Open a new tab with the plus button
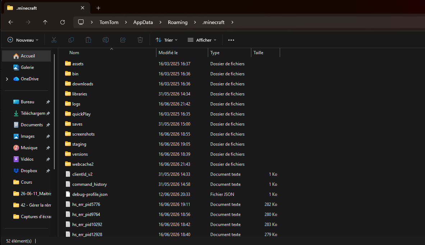 coord(99,8)
